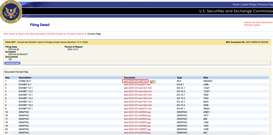Open the iXBRL viewer link
Viewport: 273px width, 135px height.
[x=153, y=81]
